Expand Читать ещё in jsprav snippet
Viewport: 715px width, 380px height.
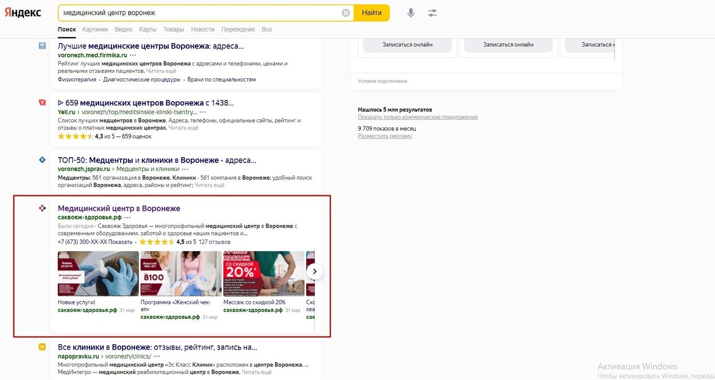point(210,185)
